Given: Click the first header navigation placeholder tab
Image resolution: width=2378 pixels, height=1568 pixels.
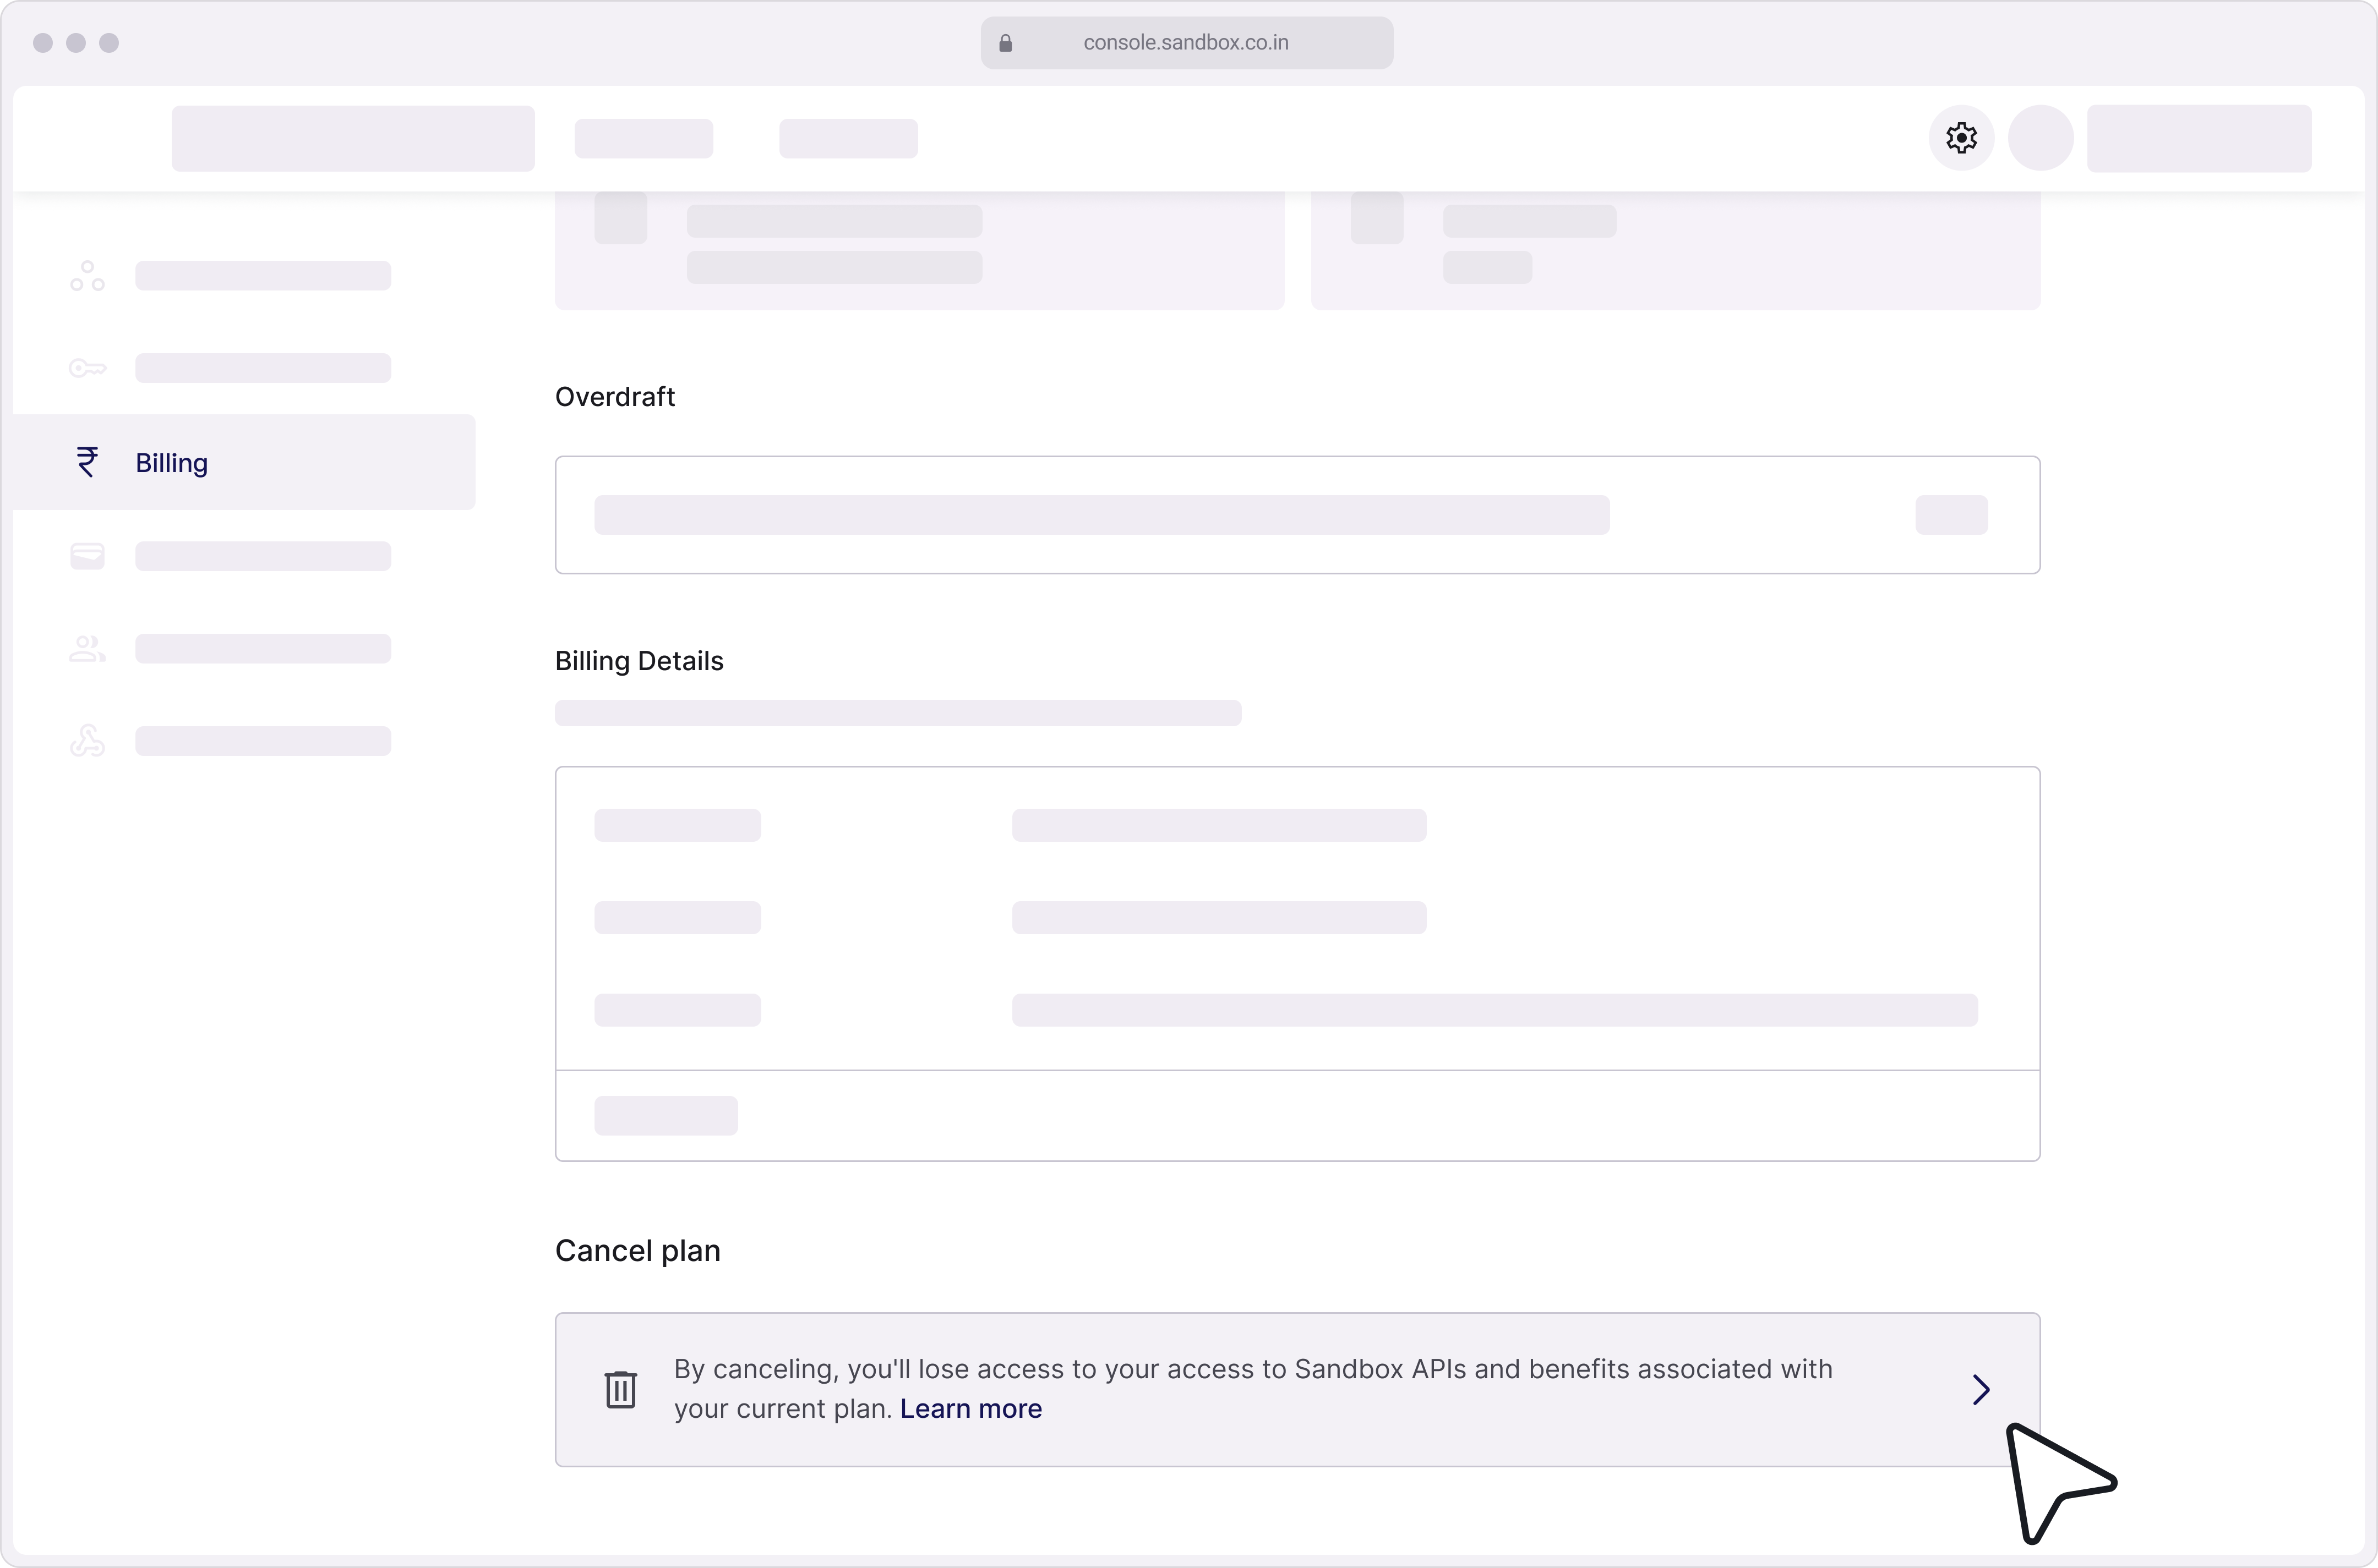Looking at the screenshot, I should (643, 138).
